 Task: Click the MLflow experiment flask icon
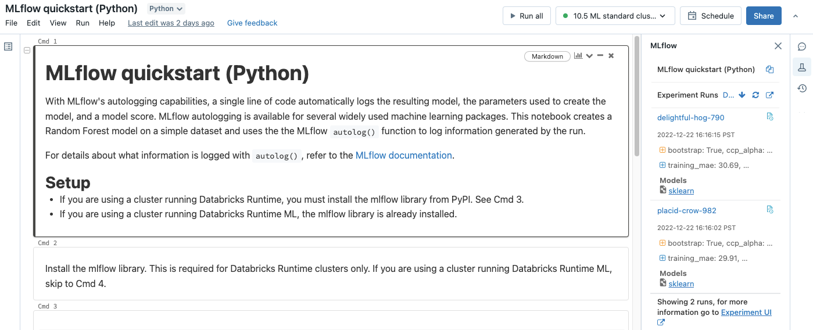802,67
